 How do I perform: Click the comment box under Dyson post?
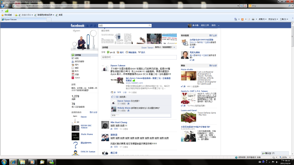coord(141,115)
